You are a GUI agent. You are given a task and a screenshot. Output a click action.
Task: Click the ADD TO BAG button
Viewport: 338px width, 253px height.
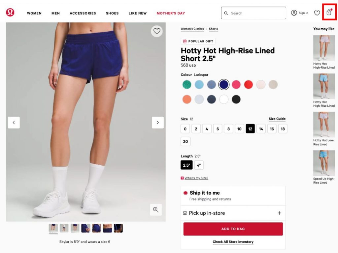coord(233,229)
